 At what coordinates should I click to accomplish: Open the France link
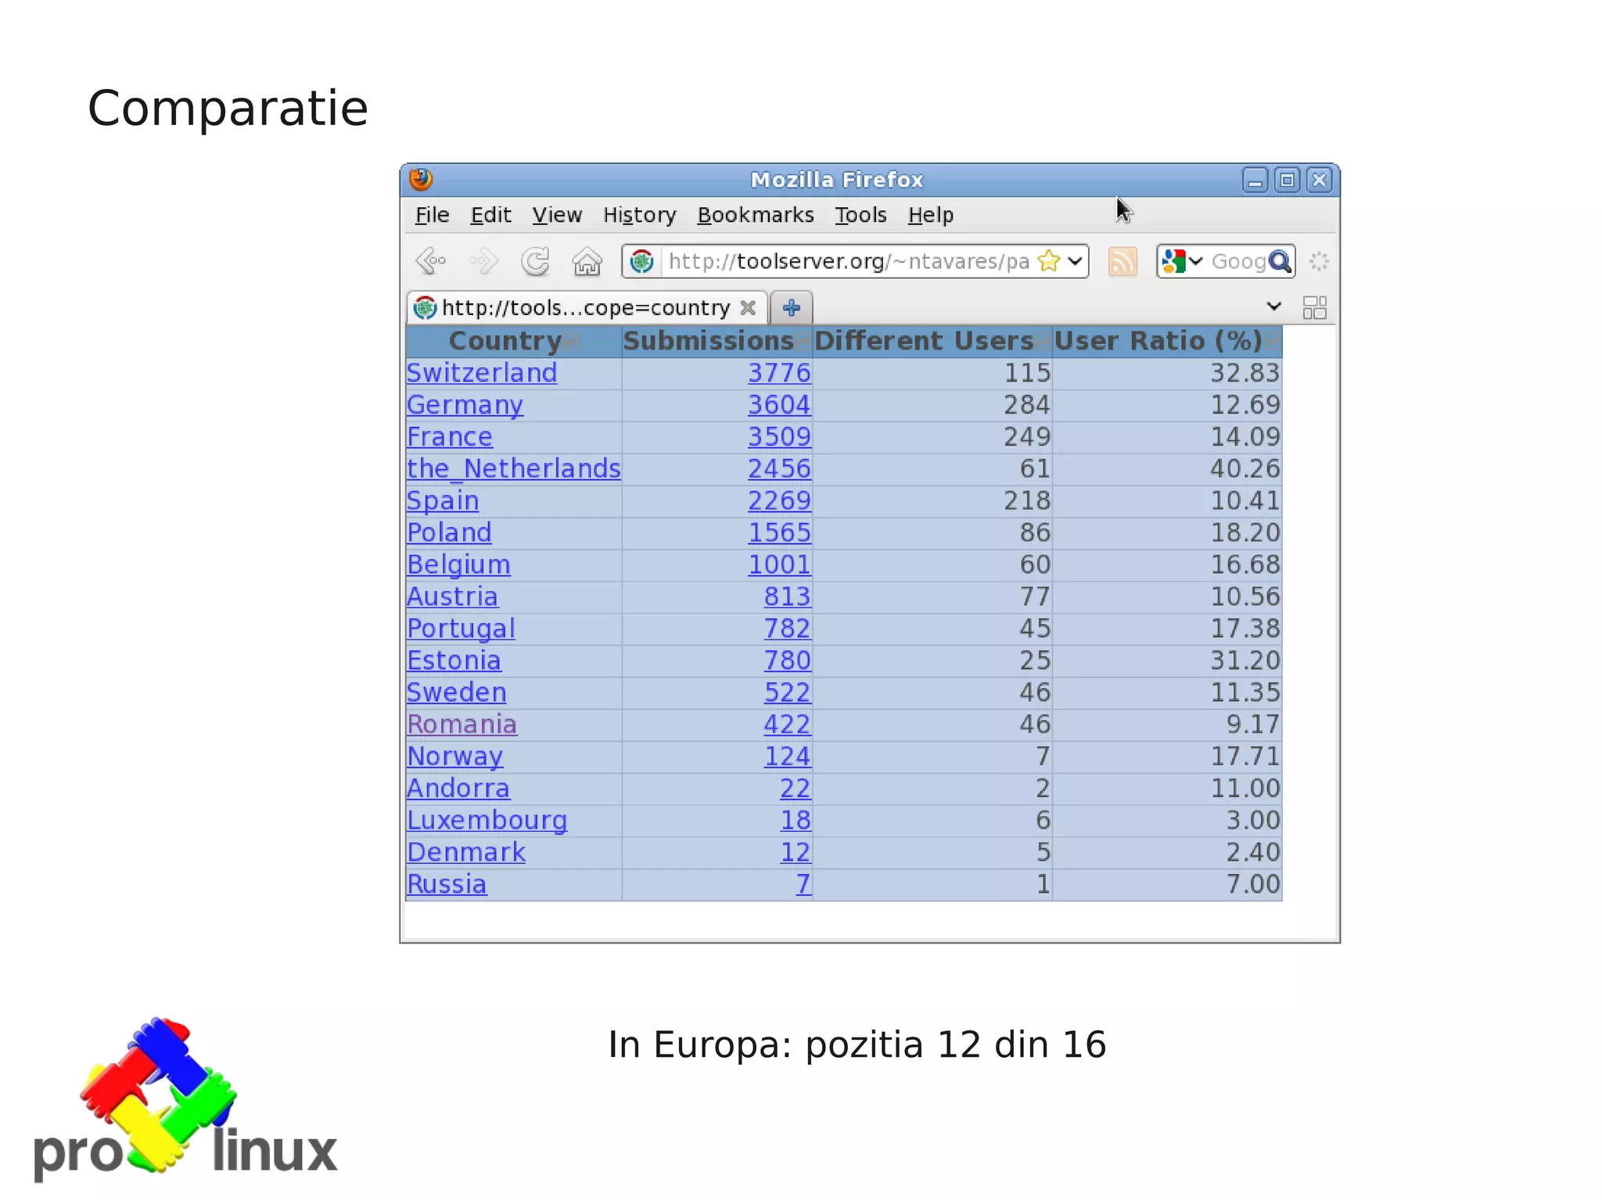coord(450,437)
